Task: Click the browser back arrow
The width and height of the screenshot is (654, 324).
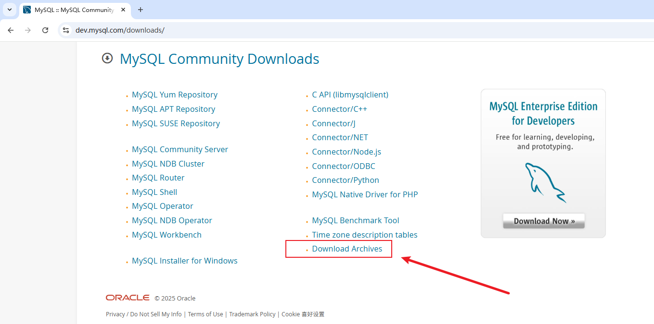Action: pos(11,30)
